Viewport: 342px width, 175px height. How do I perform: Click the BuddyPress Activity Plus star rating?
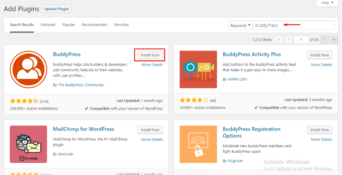click(x=194, y=100)
